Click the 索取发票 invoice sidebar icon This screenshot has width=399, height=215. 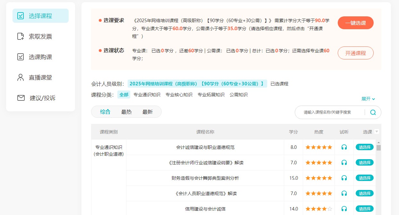click(21, 36)
